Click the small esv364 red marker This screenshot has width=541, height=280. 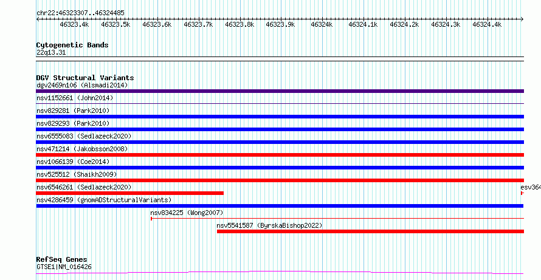point(522,193)
